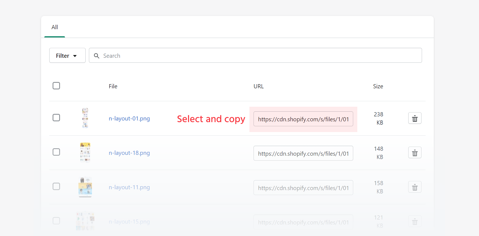Screen dimensions: 479x236
Task: Click the n-layout-18.png thumbnail image
Action: (x=85, y=152)
